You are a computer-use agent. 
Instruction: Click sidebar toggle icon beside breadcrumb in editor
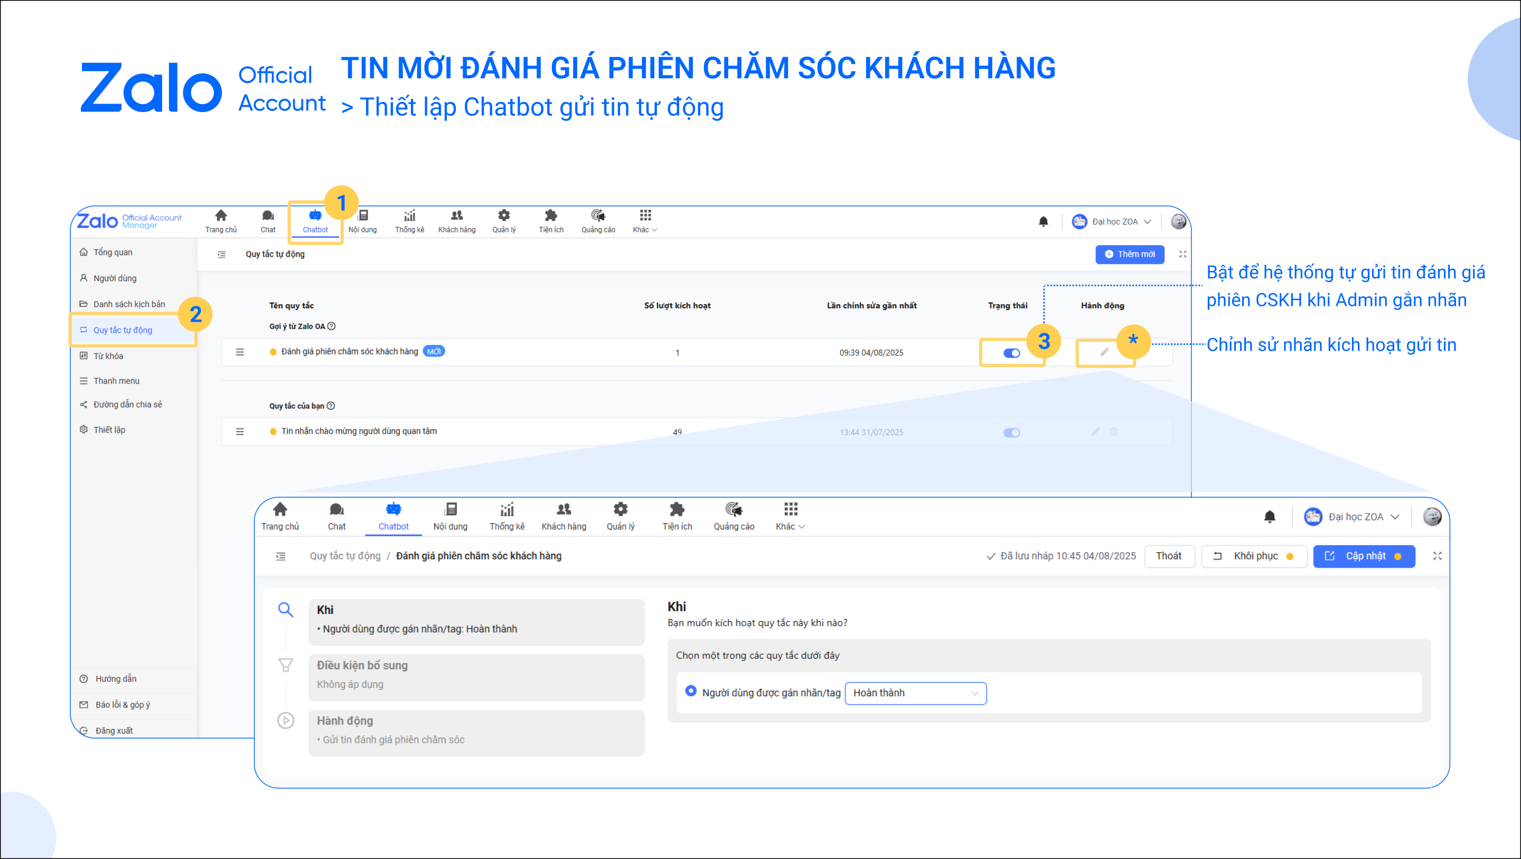280,556
